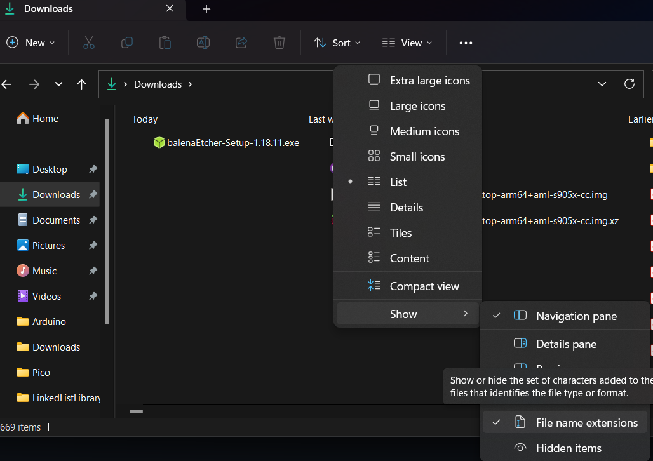Click the Cut icon in the toolbar
653x461 pixels.
coord(89,43)
